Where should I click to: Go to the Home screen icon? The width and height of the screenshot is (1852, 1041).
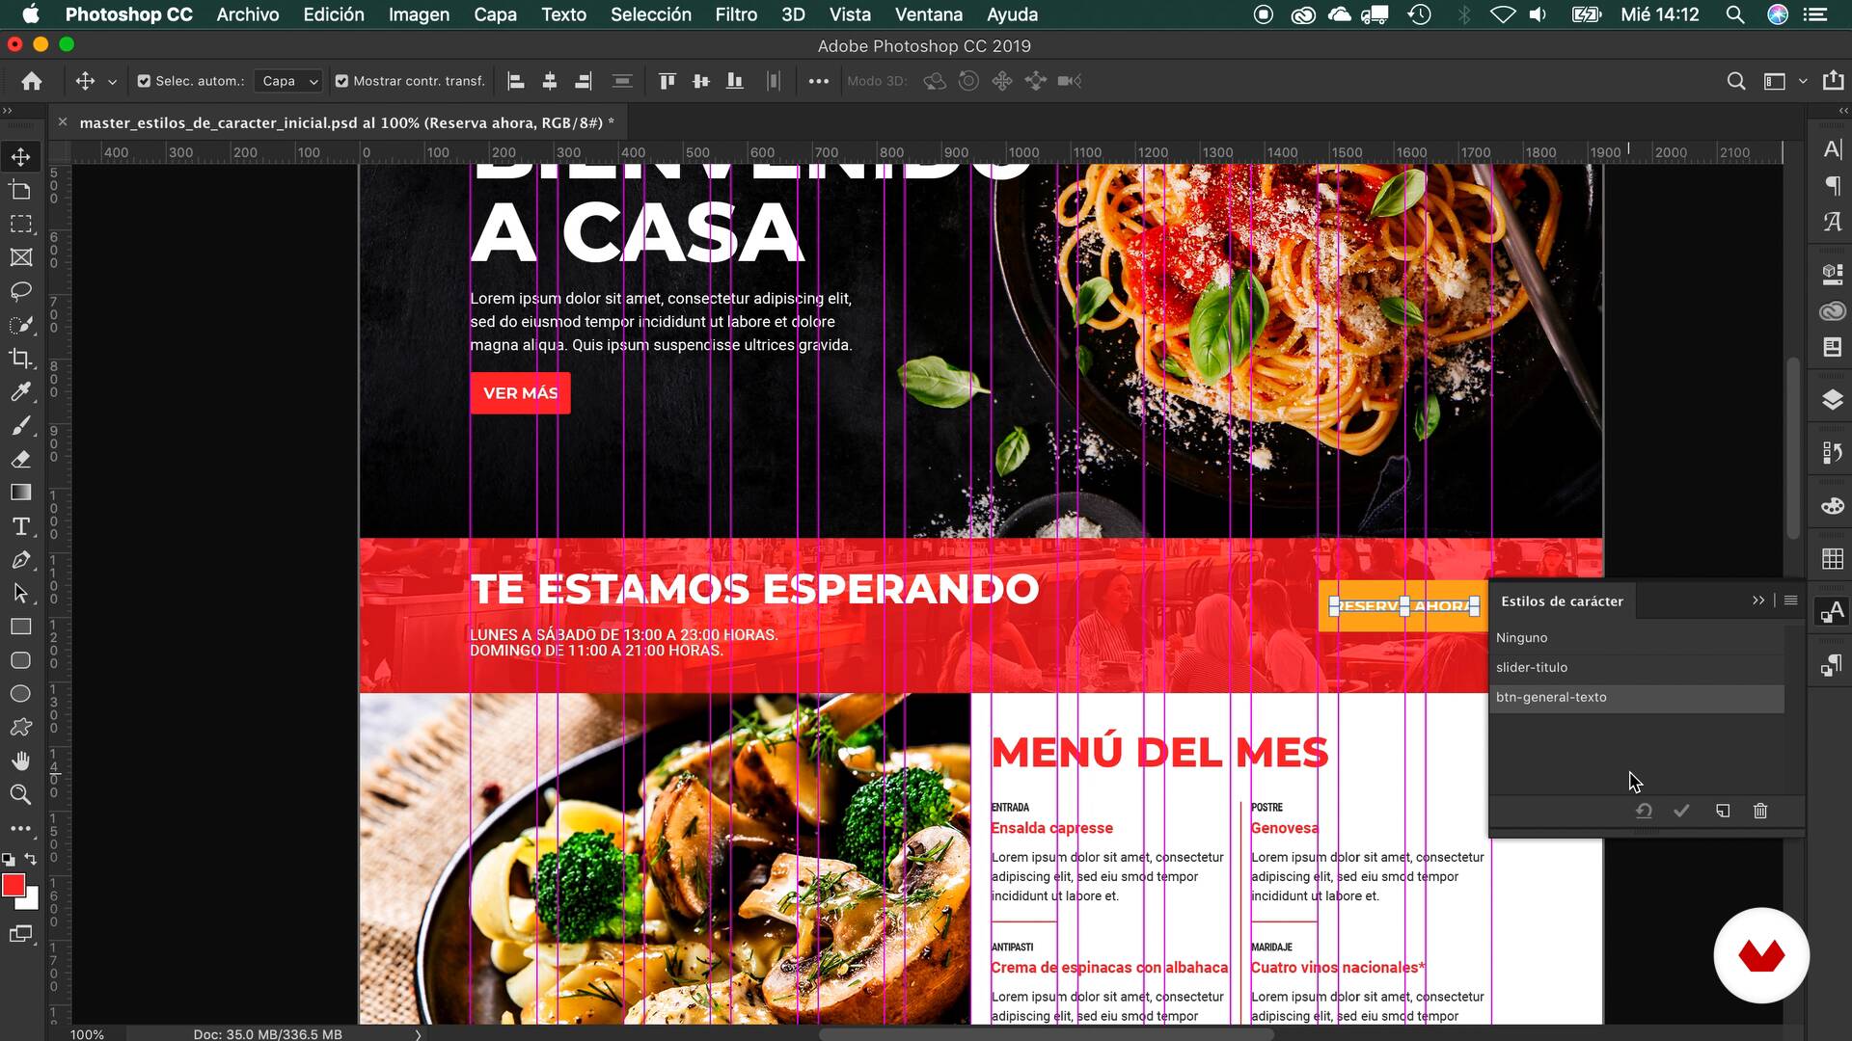coord(32,81)
